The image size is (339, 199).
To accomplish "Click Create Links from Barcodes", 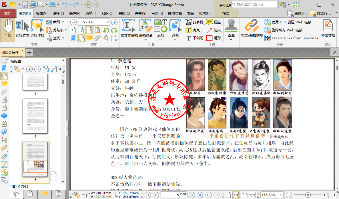I will pyautogui.click(x=291, y=38).
